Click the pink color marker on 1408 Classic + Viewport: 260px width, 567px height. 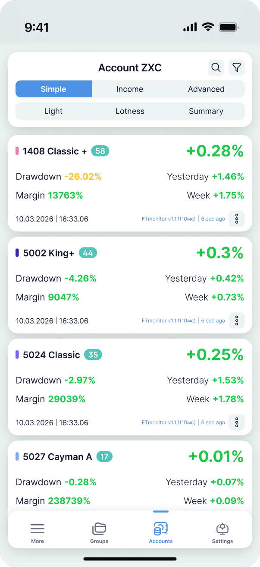tap(17, 151)
